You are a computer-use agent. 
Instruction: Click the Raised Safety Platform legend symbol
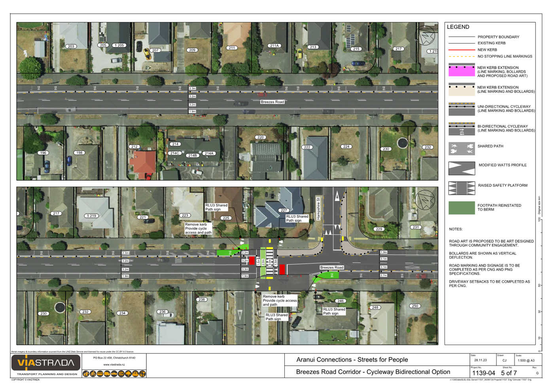pyautogui.click(x=461, y=188)
